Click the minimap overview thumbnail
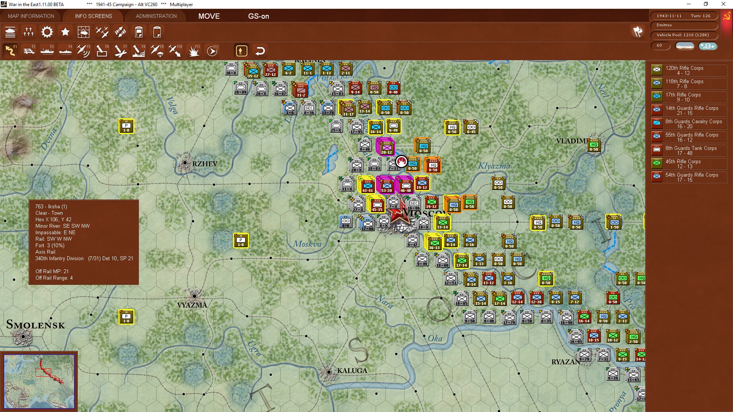Screen dimensions: 733x412 point(39,381)
